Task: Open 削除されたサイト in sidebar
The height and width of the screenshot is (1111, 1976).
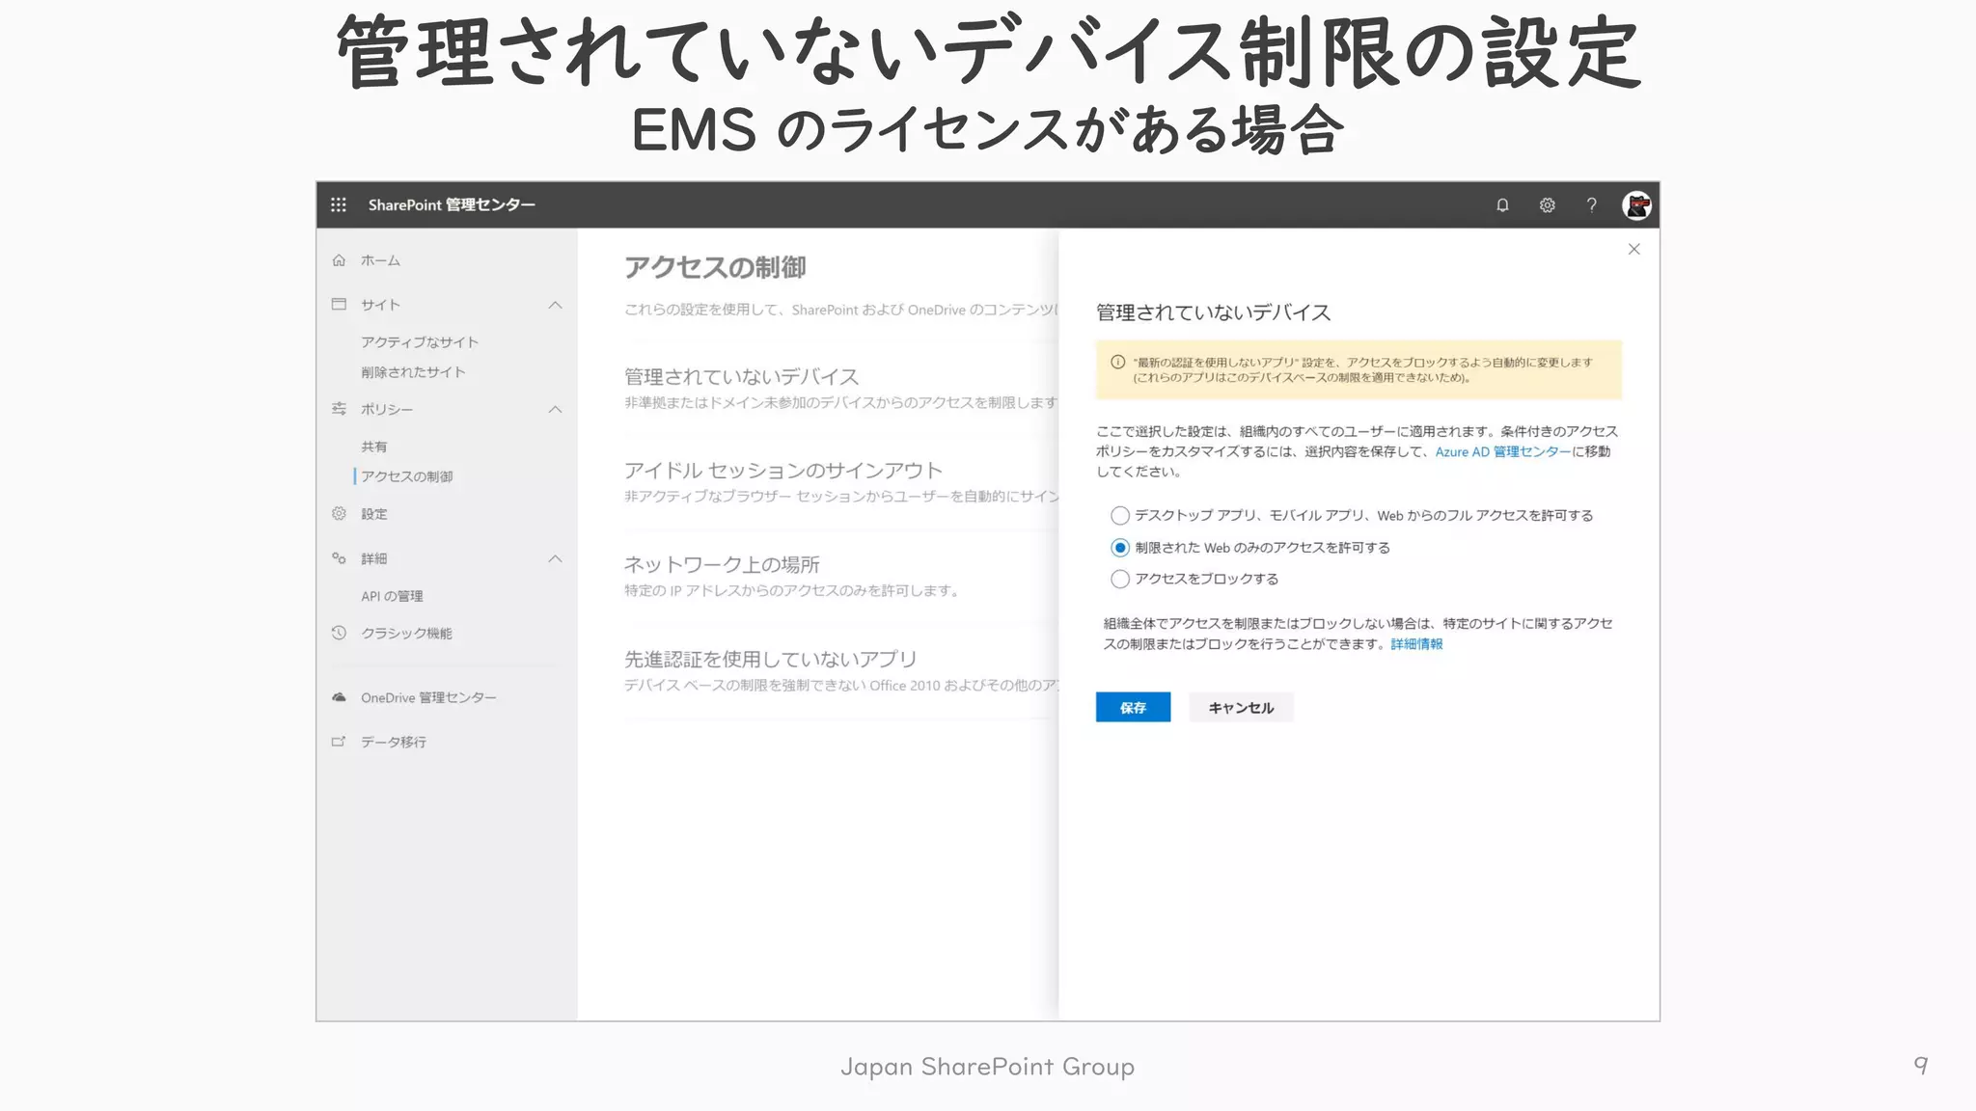Action: (x=413, y=372)
